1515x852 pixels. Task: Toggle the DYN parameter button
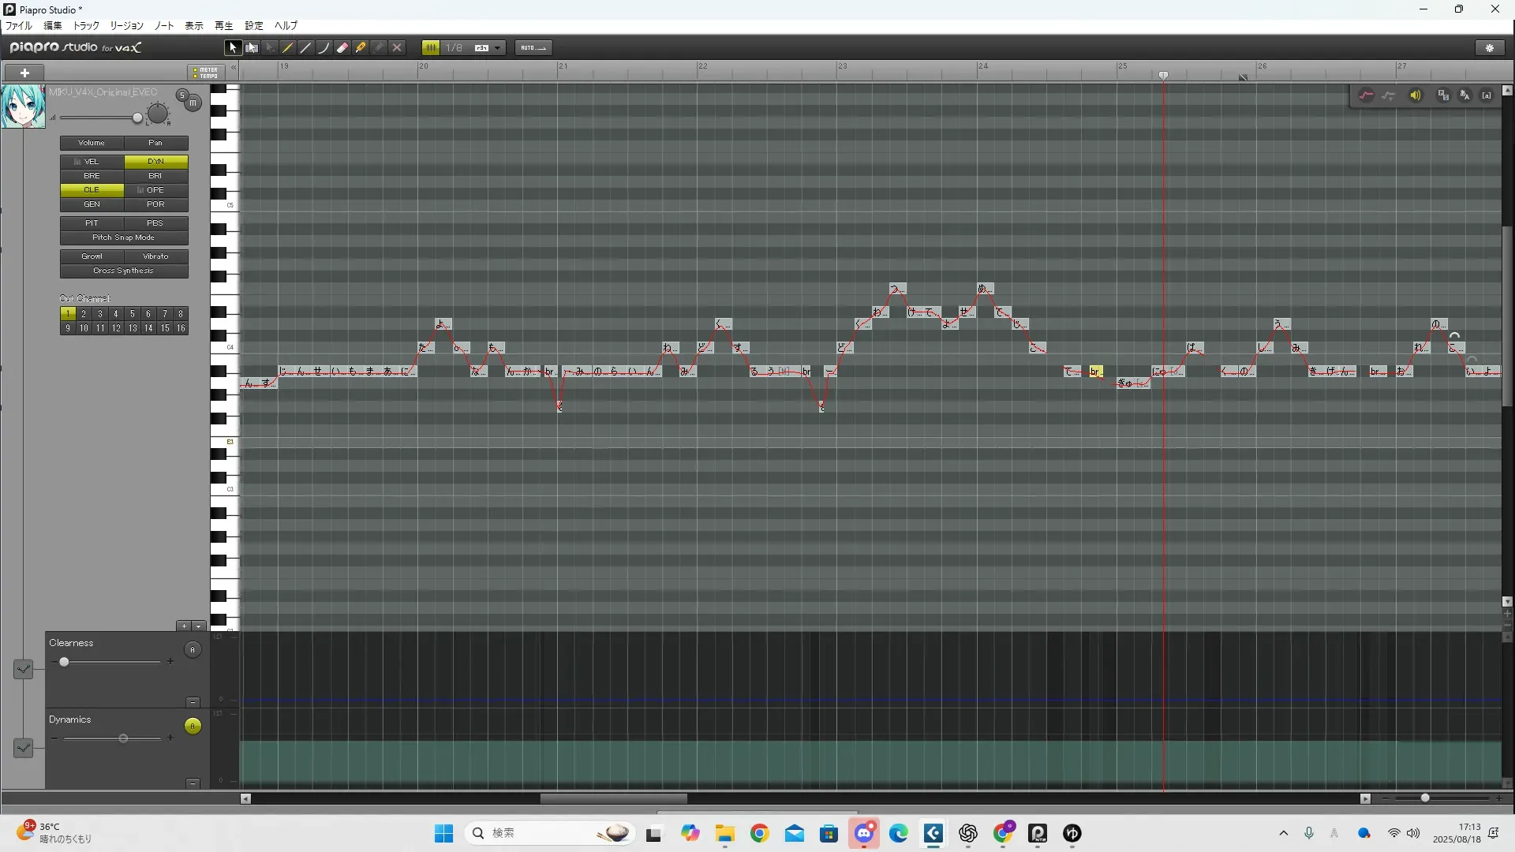click(x=155, y=162)
